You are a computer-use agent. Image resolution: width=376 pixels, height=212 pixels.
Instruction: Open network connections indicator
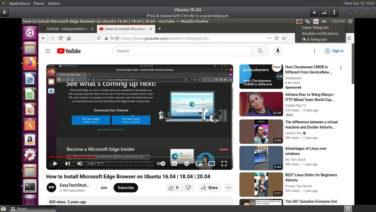(x=307, y=21)
